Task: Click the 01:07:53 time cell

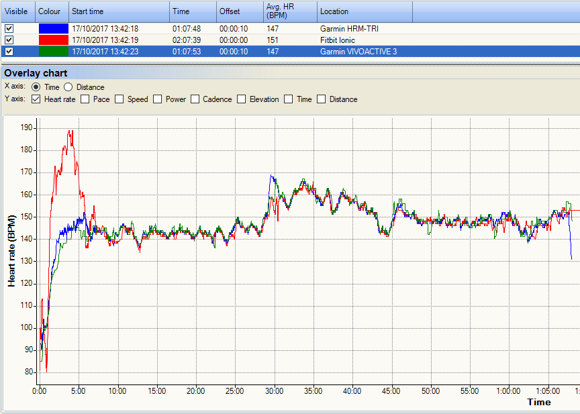Action: click(187, 52)
